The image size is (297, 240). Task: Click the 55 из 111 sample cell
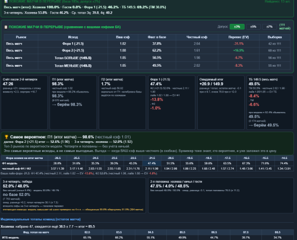pyautogui.click(x=274, y=66)
